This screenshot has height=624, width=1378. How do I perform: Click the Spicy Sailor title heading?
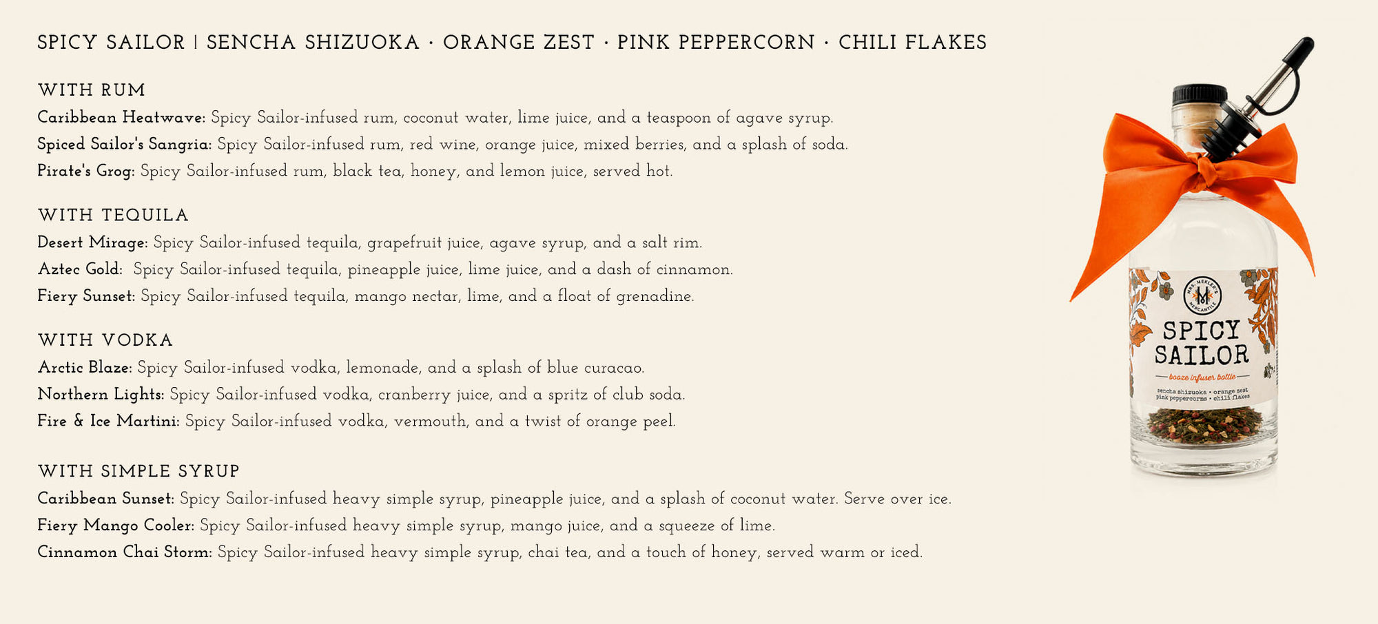[512, 43]
